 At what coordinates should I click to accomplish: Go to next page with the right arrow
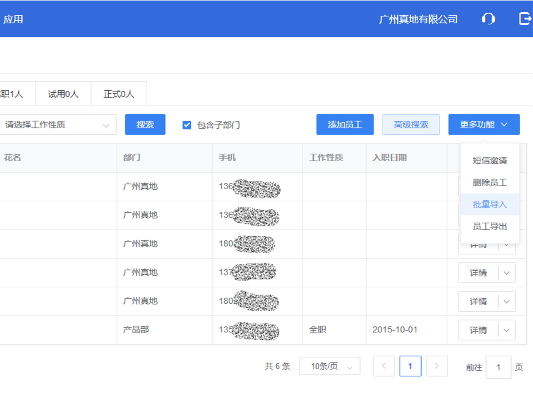pos(436,366)
